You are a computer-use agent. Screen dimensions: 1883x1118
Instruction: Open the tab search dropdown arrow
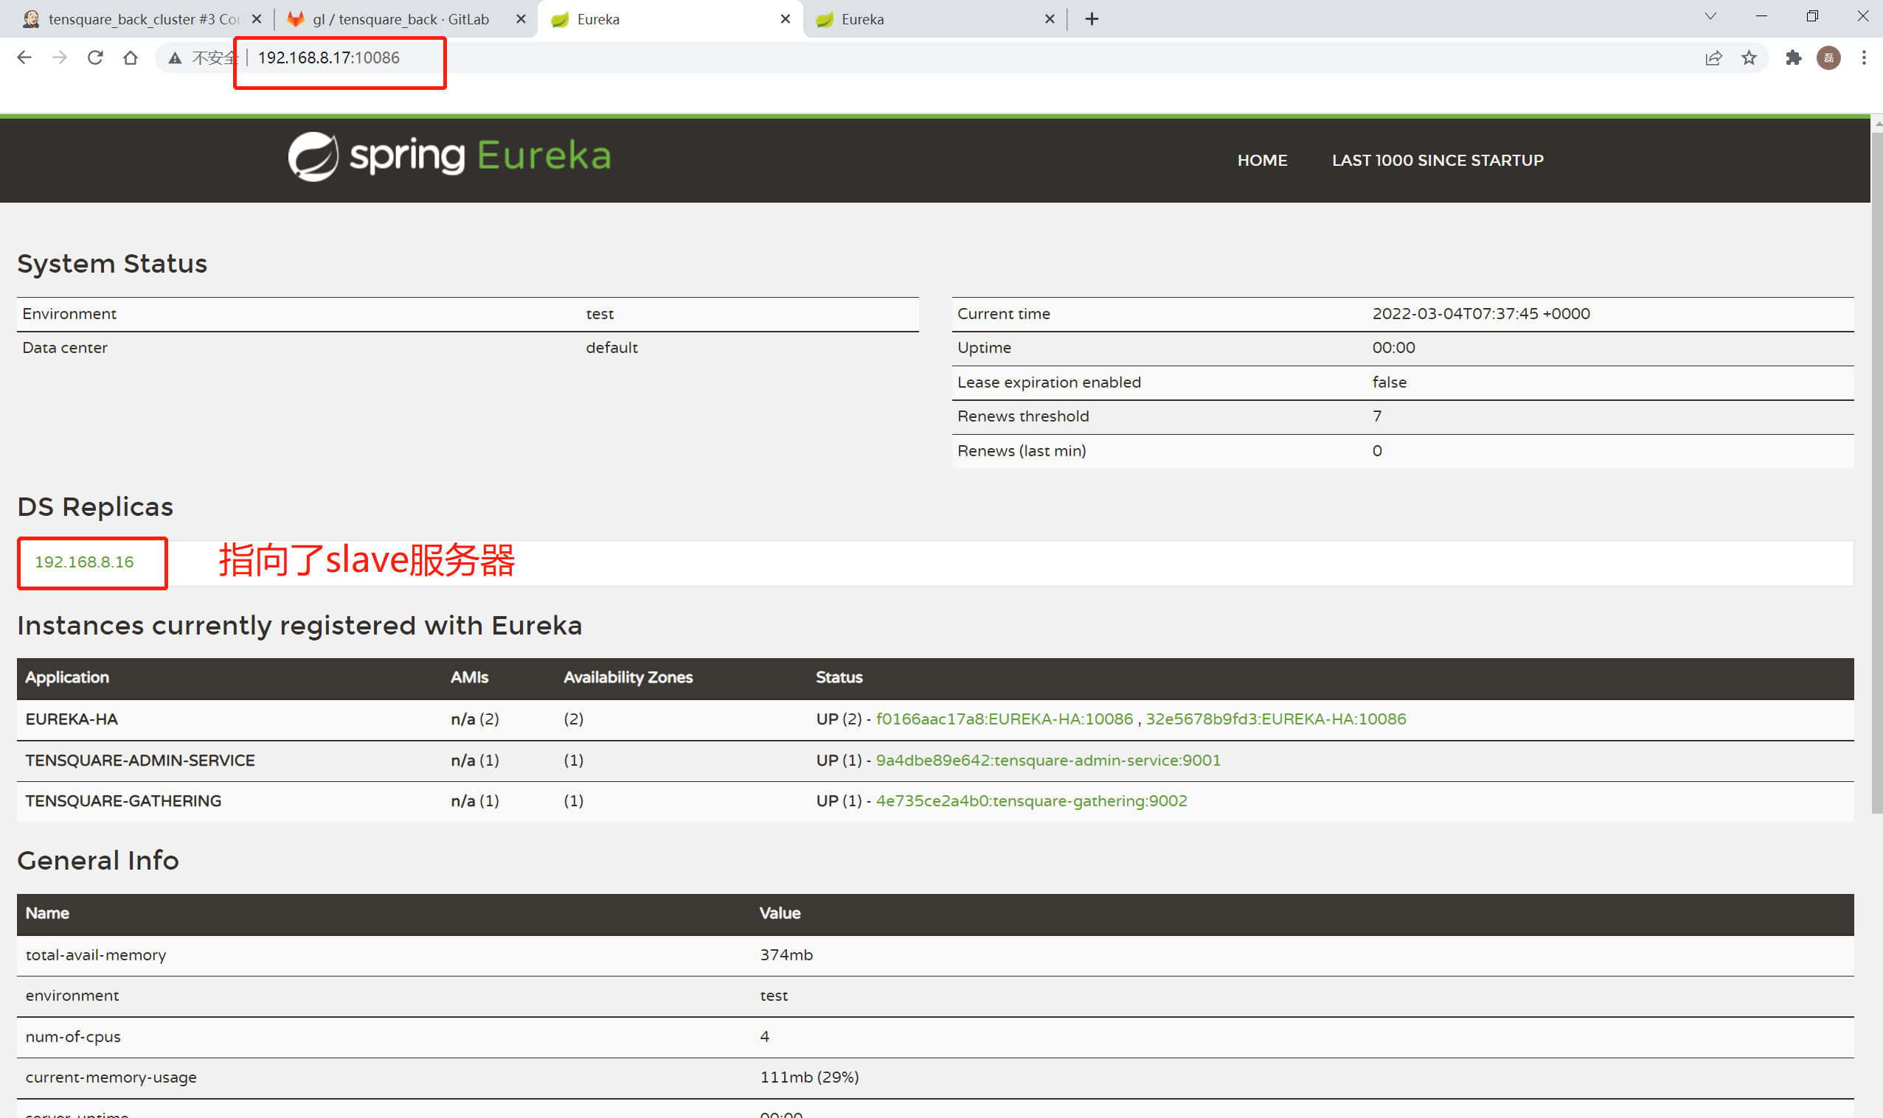1710,16
